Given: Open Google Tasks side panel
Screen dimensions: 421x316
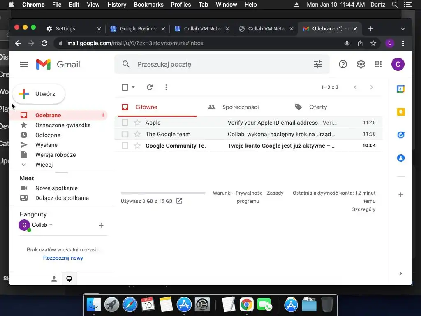Looking at the screenshot, I should click(400, 135).
